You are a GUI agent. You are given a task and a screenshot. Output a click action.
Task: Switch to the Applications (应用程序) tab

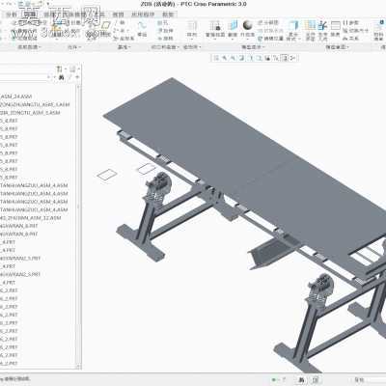pyautogui.click(x=143, y=14)
